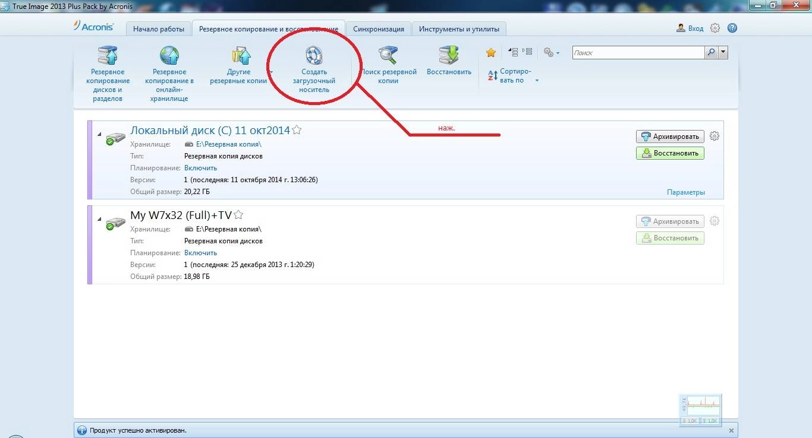Collapse all backup entries icon
This screenshot has width=812, height=438.
[513, 52]
